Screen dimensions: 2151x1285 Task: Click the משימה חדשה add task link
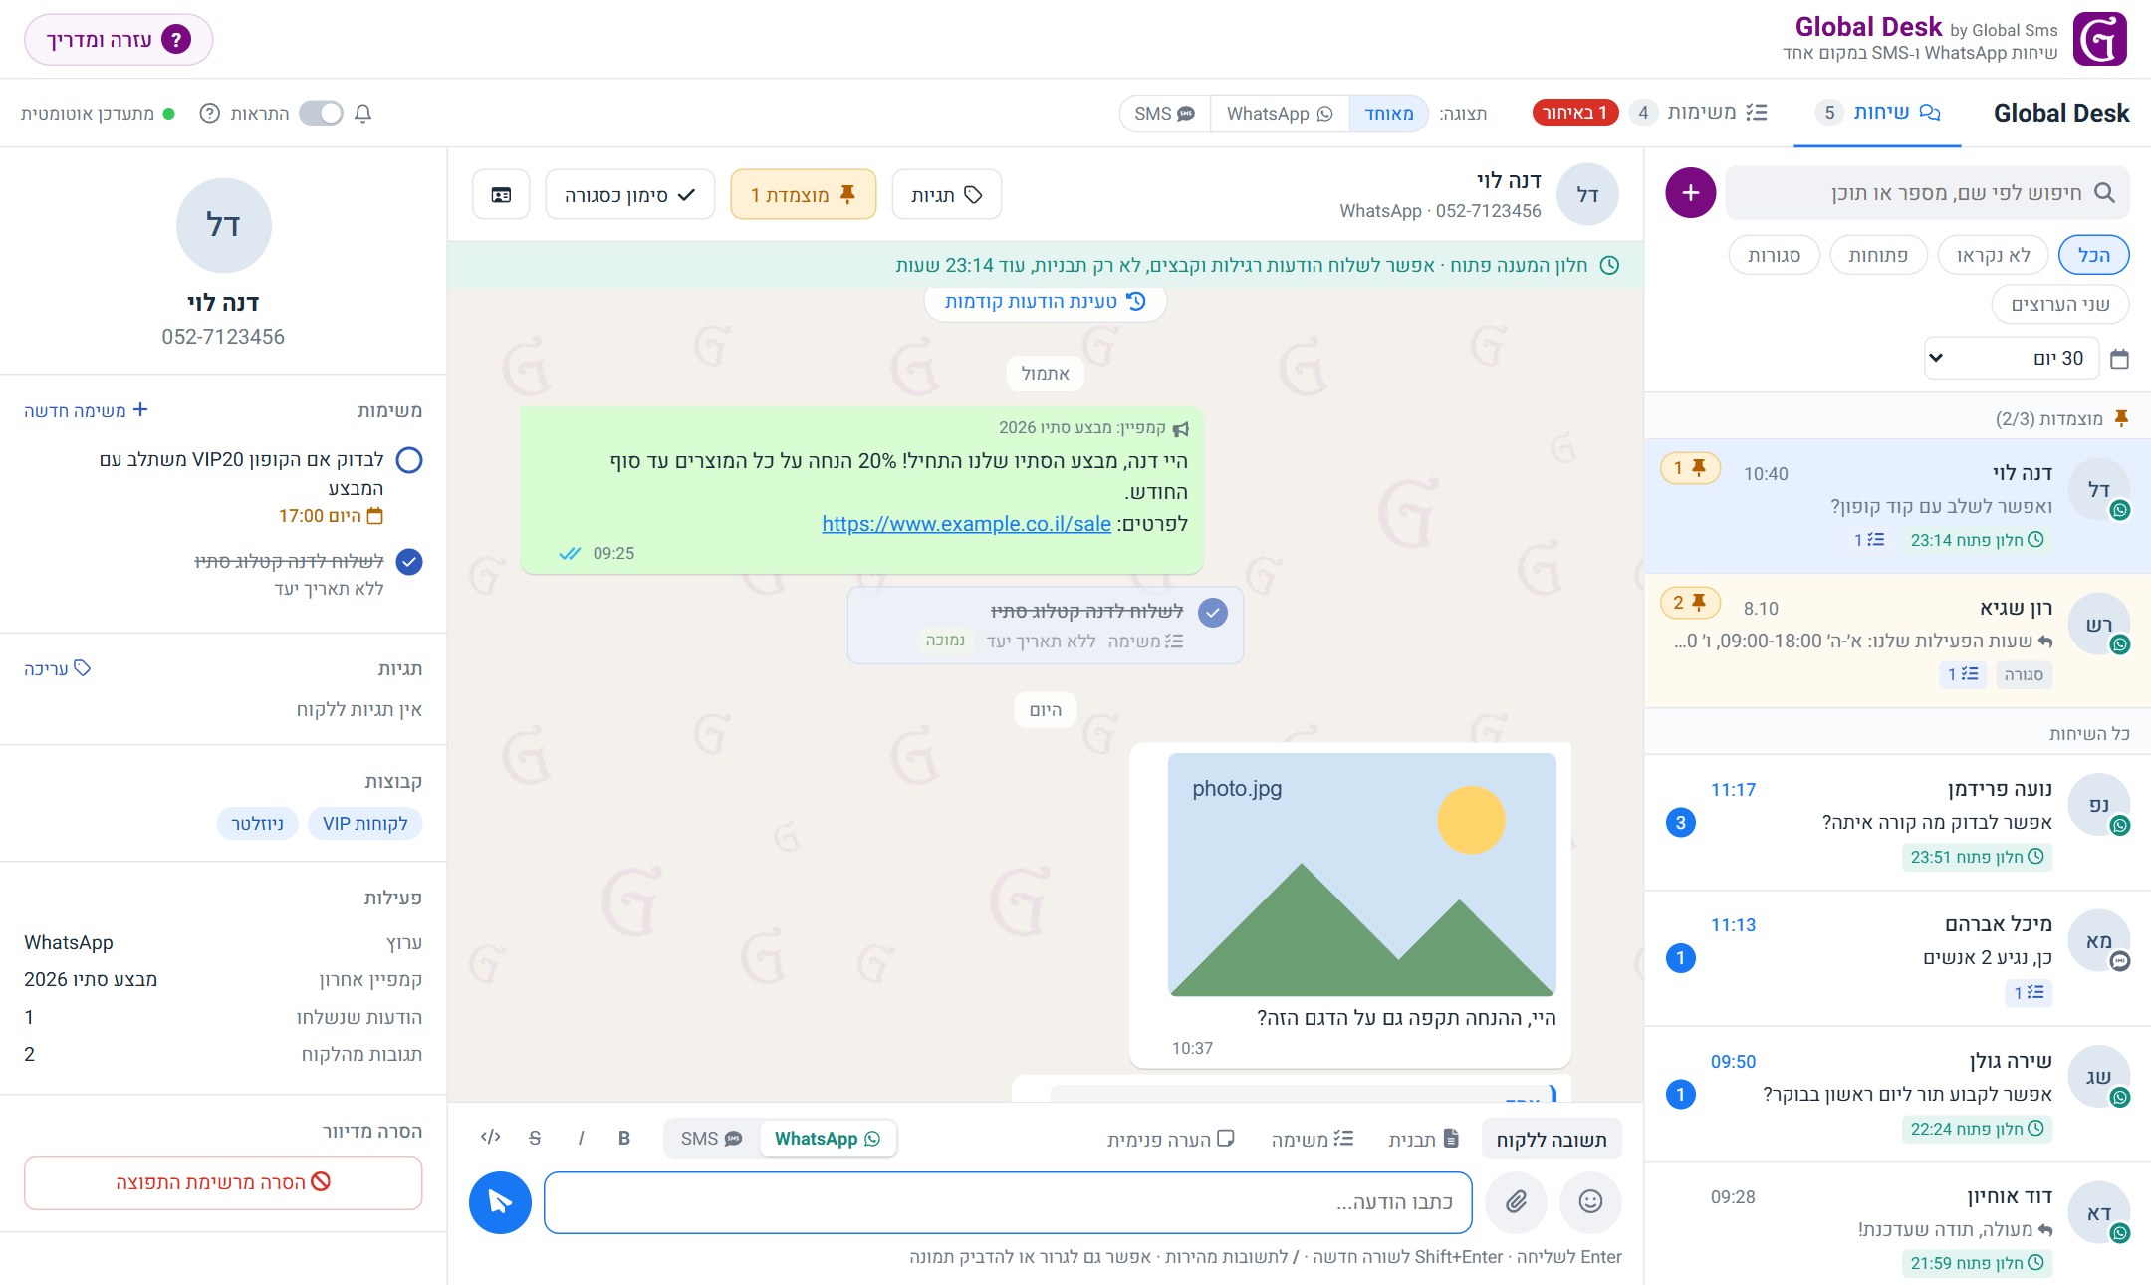(x=86, y=410)
